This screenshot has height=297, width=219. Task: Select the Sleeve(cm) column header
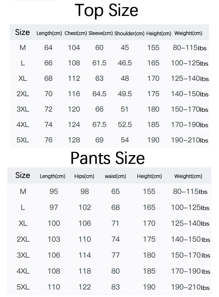point(100,33)
